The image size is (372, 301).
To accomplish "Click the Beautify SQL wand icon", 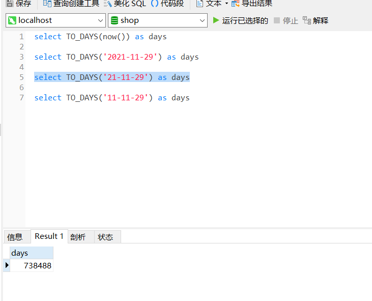I will (108, 4).
